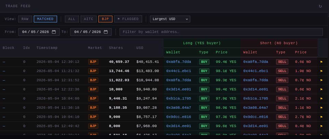Open short wallet 0x9dcc…e816
The image size is (329, 139).
(x=256, y=117)
